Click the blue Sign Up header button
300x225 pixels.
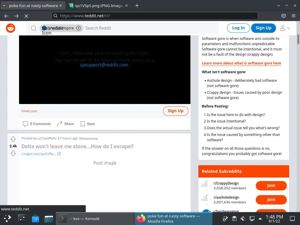coord(263,28)
